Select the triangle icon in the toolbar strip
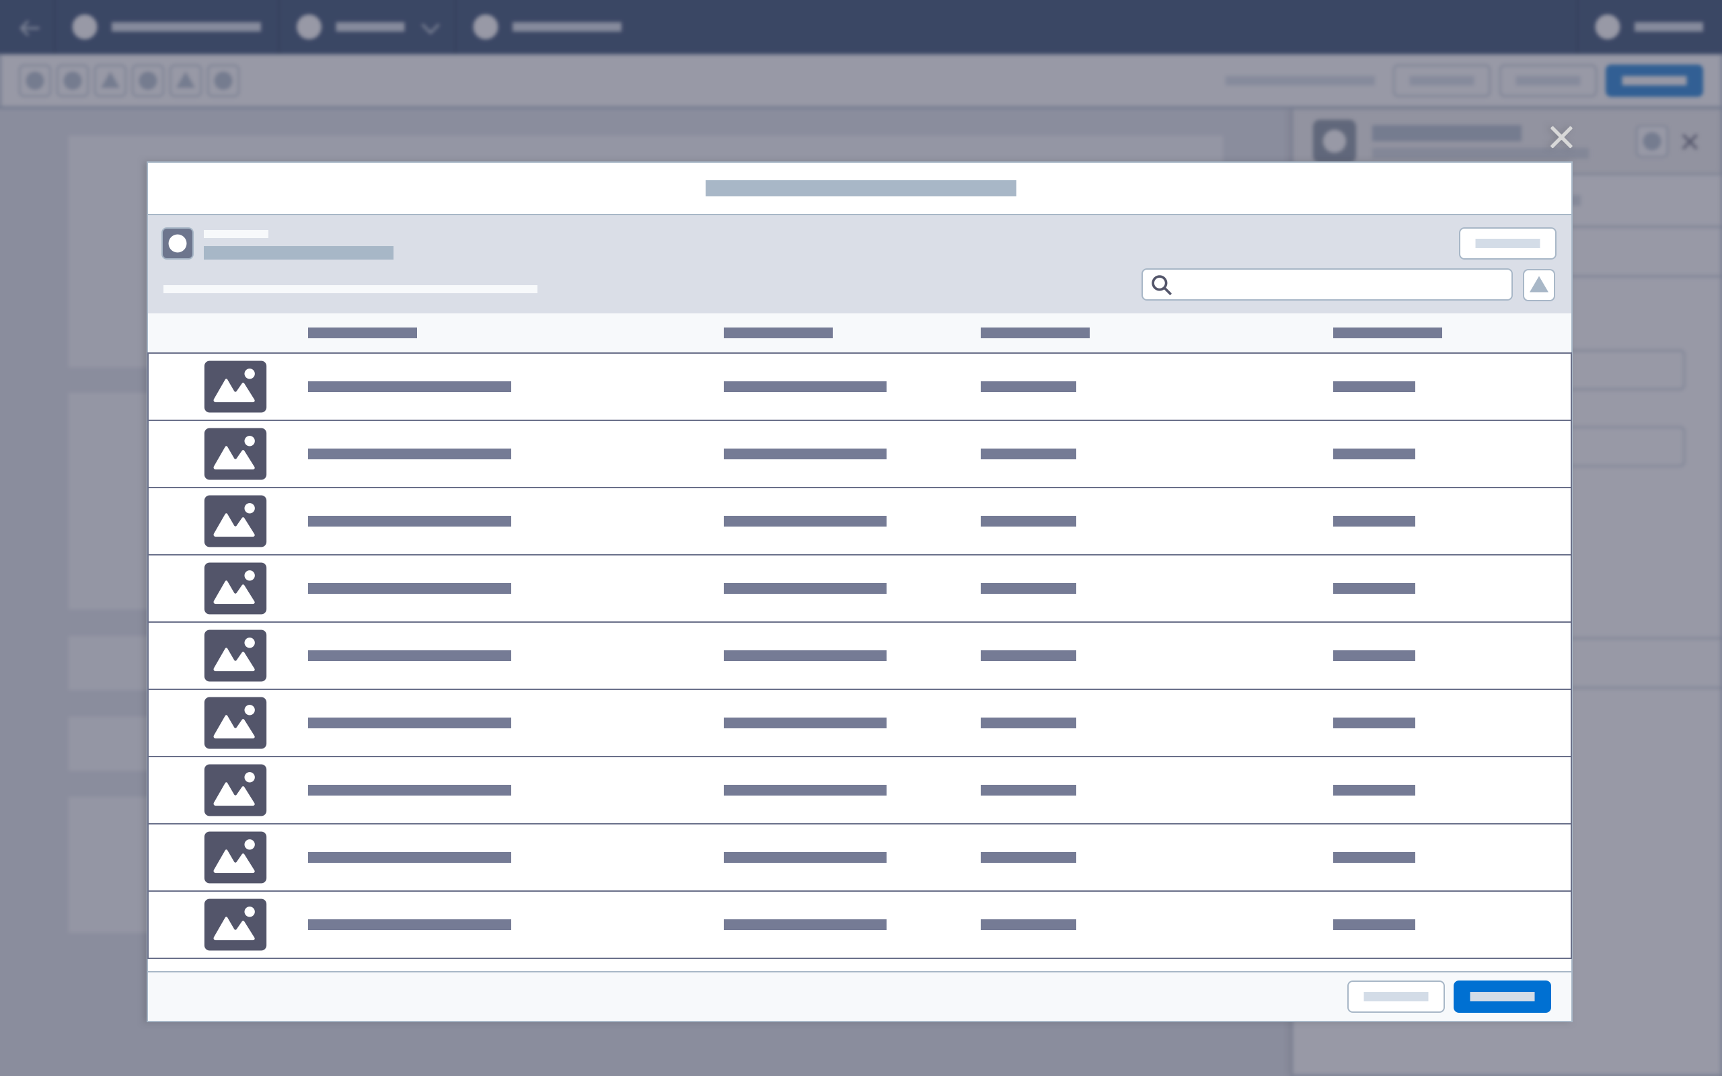The width and height of the screenshot is (1722, 1076). tap(110, 81)
